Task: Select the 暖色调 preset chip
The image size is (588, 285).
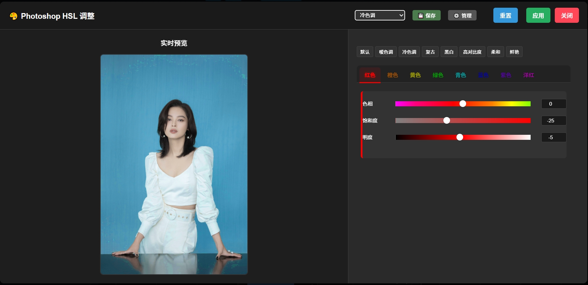Action: (386, 52)
